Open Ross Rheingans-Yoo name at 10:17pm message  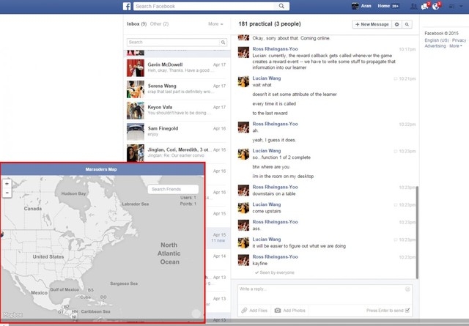coord(275,49)
